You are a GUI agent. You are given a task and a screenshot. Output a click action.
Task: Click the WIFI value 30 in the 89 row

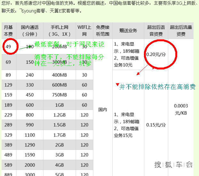(x=84, y=75)
